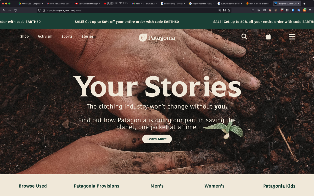The height and width of the screenshot is (196, 314).
Task: Open a new browser tab with plus
Action: tap(304, 4)
